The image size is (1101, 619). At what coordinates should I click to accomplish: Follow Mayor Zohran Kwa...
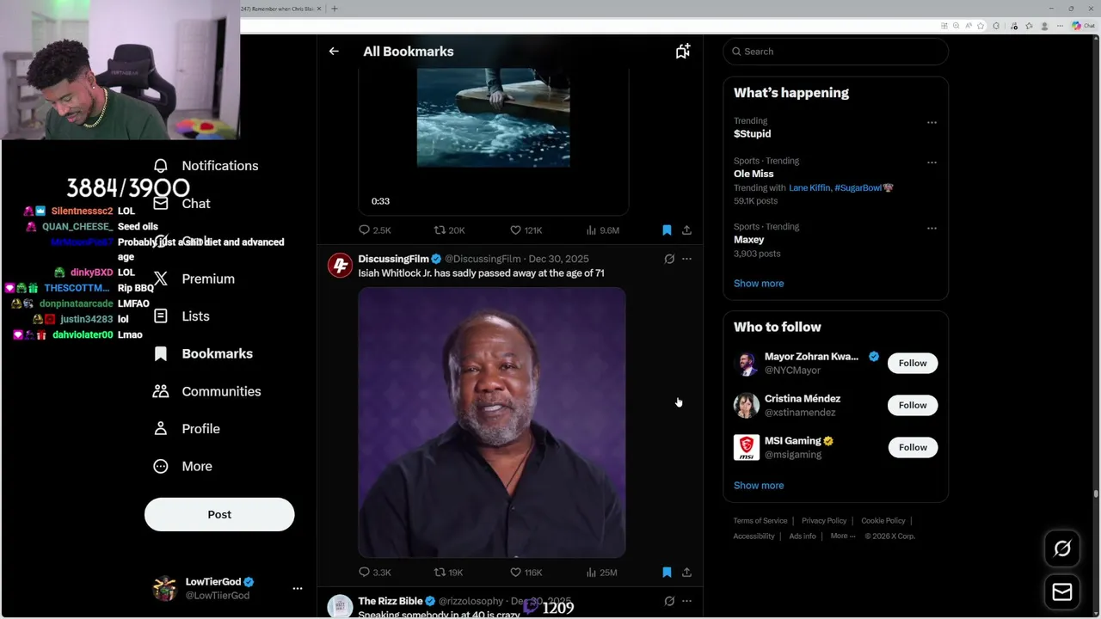[913, 363]
